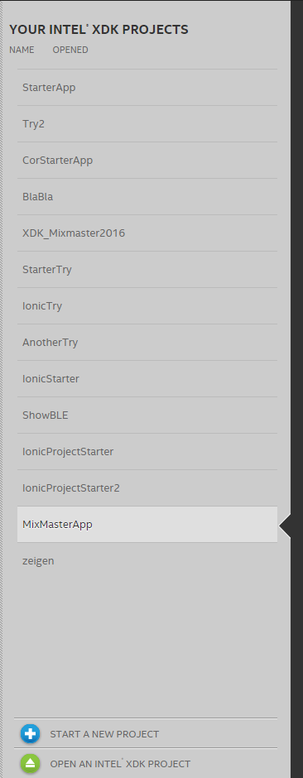303x778 pixels.
Task: Choose the StarterTry project
Action: [x=147, y=270]
